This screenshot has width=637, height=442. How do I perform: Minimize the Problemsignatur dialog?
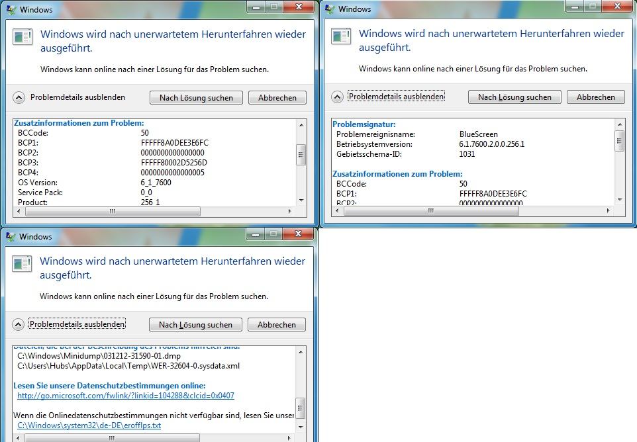(x=575, y=6)
